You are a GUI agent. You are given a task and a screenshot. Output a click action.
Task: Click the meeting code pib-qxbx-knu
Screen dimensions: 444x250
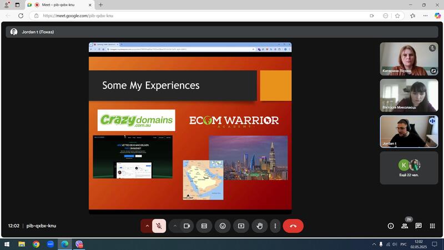[41, 226]
